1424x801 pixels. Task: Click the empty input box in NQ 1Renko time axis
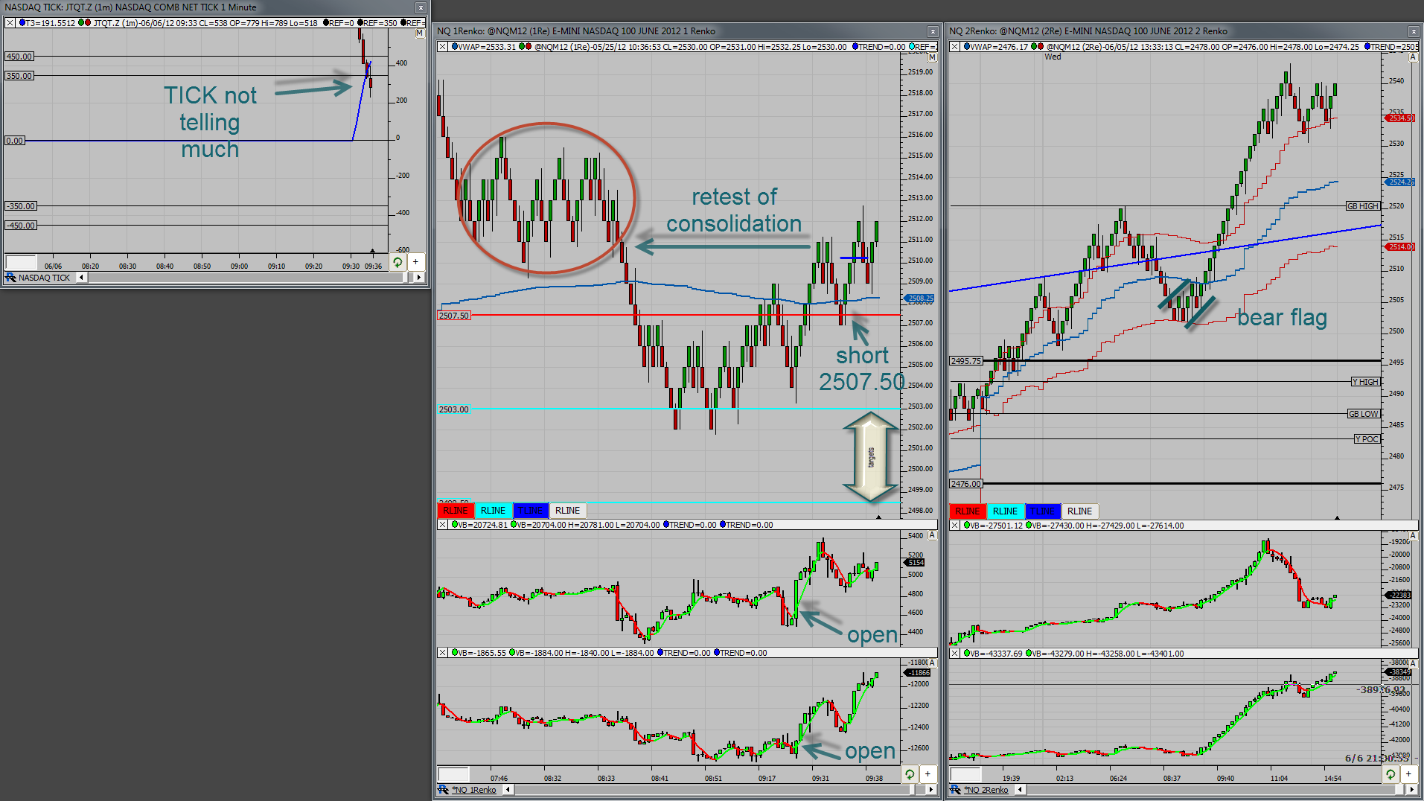point(453,774)
